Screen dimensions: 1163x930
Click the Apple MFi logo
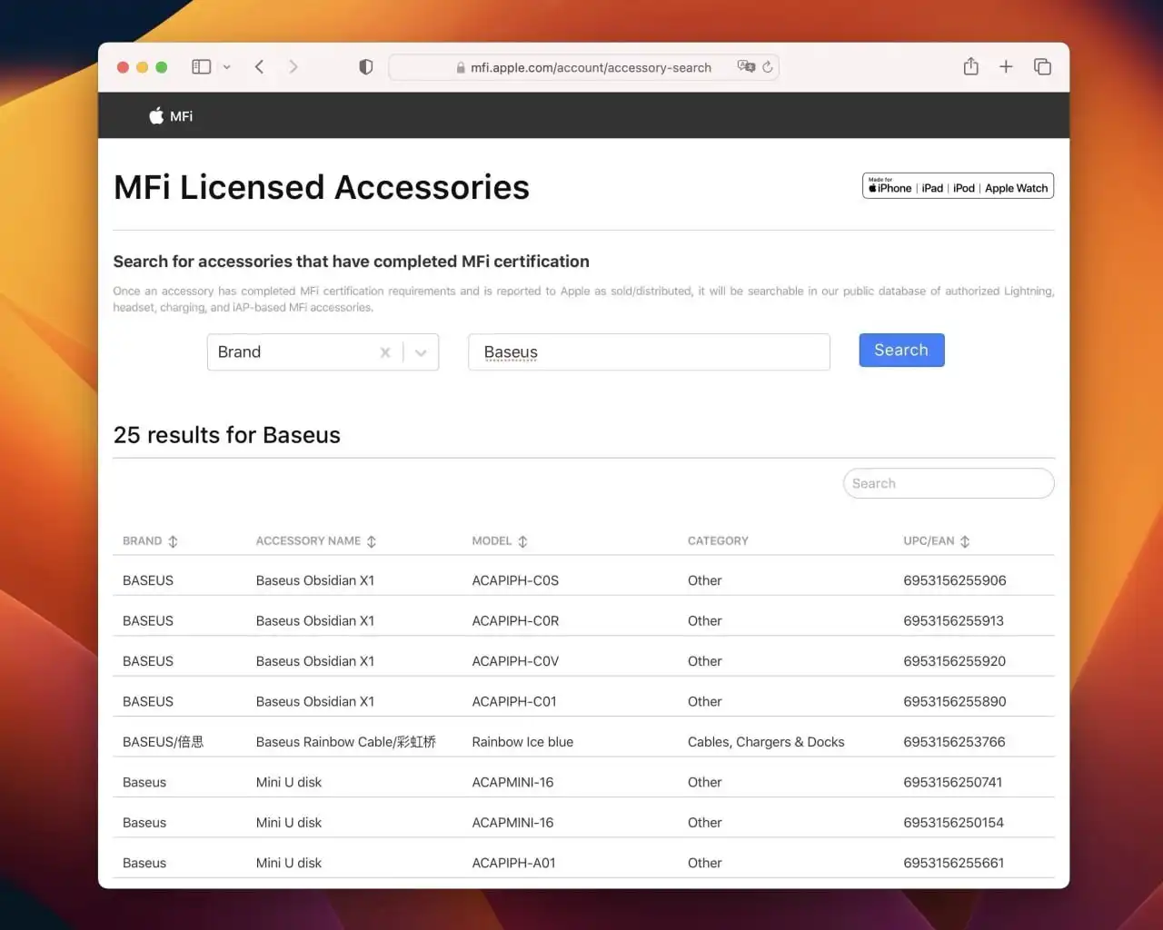tap(171, 116)
